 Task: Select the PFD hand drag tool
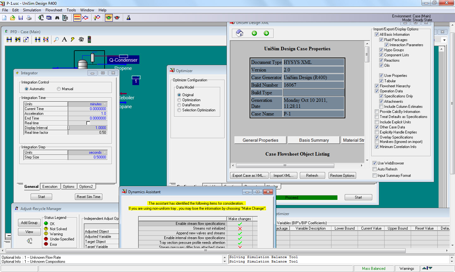pos(81,40)
